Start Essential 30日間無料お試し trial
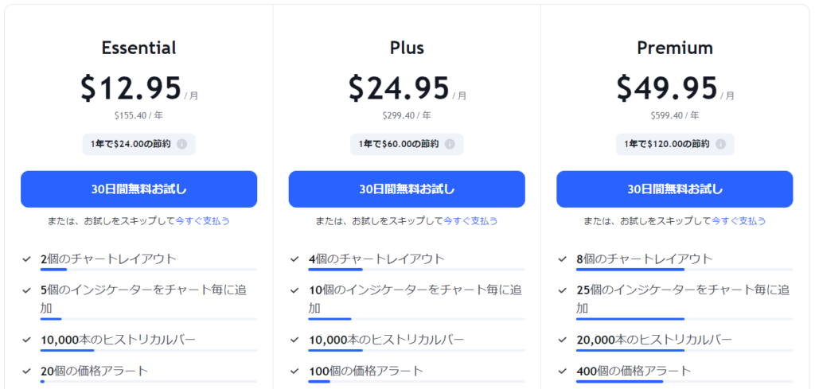The height and width of the screenshot is (389, 815). (x=138, y=189)
